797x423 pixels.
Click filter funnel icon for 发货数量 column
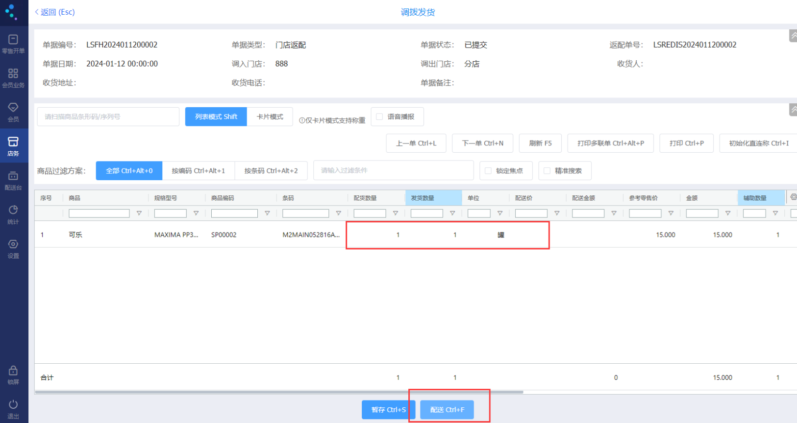coord(452,213)
